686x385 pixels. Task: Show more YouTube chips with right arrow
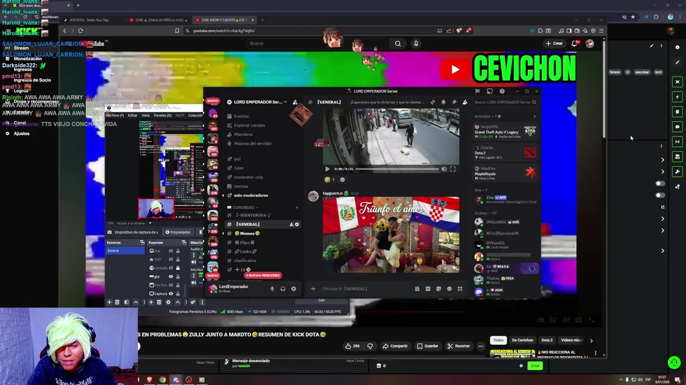(591, 340)
